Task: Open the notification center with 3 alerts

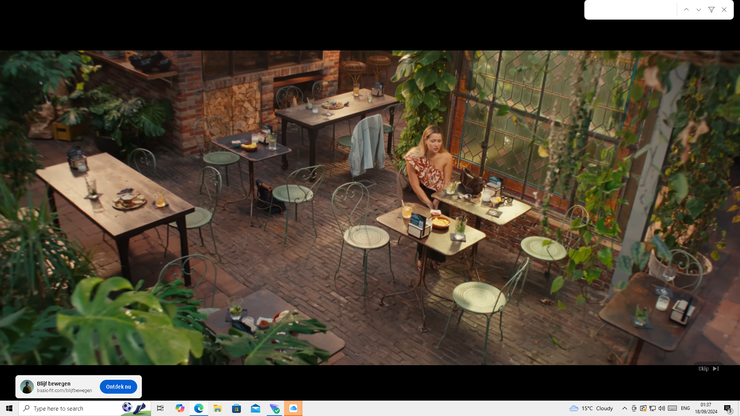Action: tap(728, 408)
